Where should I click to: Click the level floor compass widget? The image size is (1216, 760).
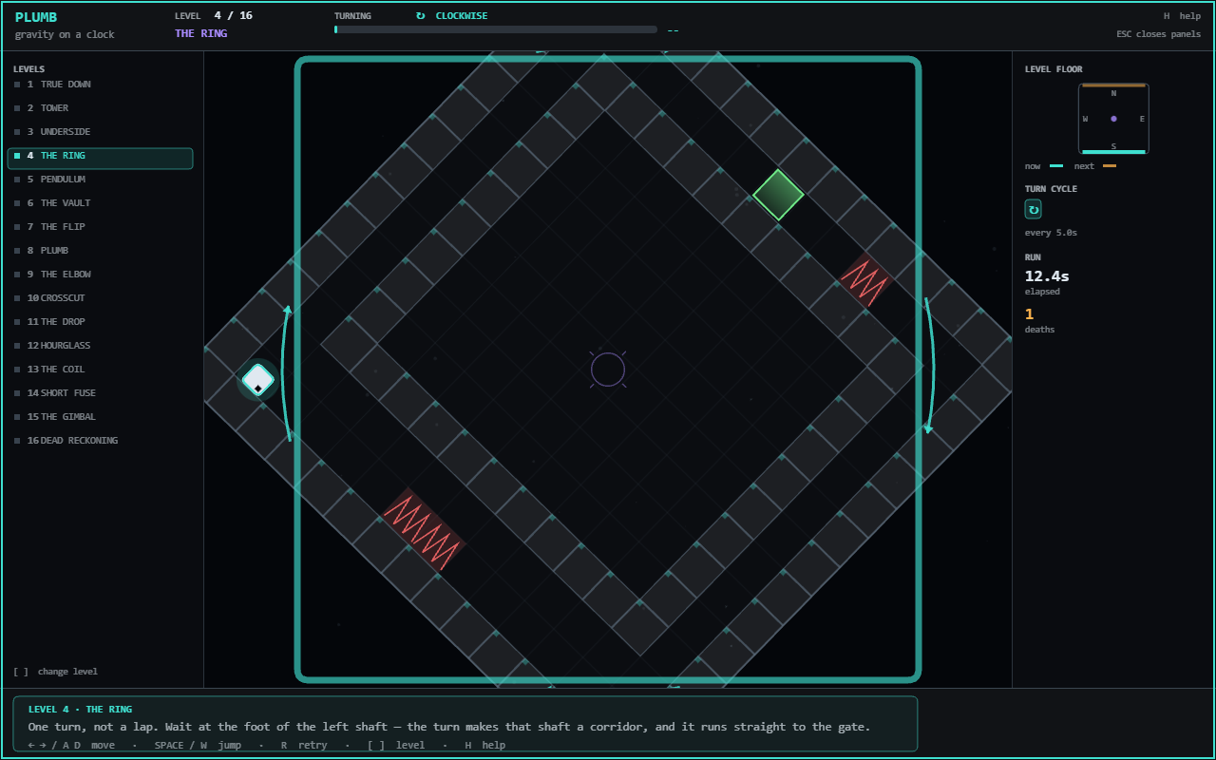click(x=1113, y=119)
